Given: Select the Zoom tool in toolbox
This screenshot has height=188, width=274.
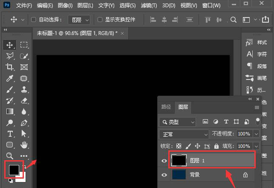Looking at the screenshot, I should [10, 156].
